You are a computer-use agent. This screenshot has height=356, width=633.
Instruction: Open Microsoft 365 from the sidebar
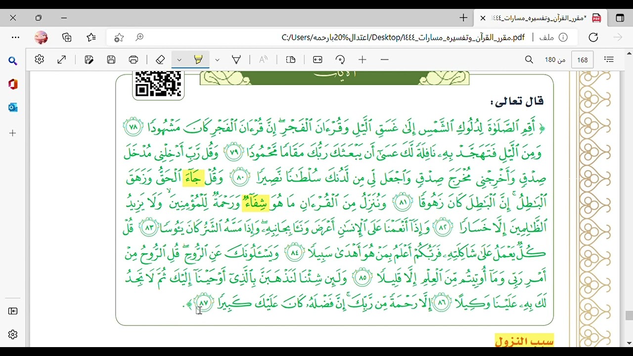coord(13,84)
